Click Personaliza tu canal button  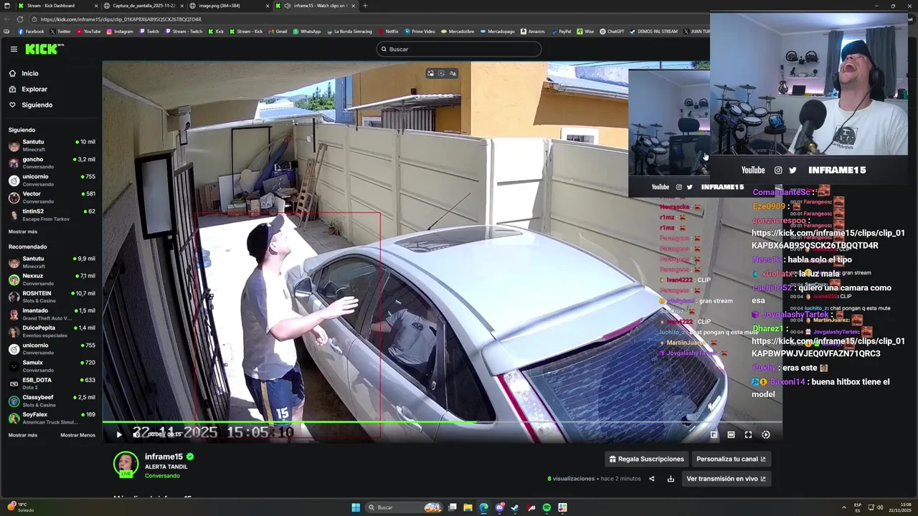tap(731, 459)
